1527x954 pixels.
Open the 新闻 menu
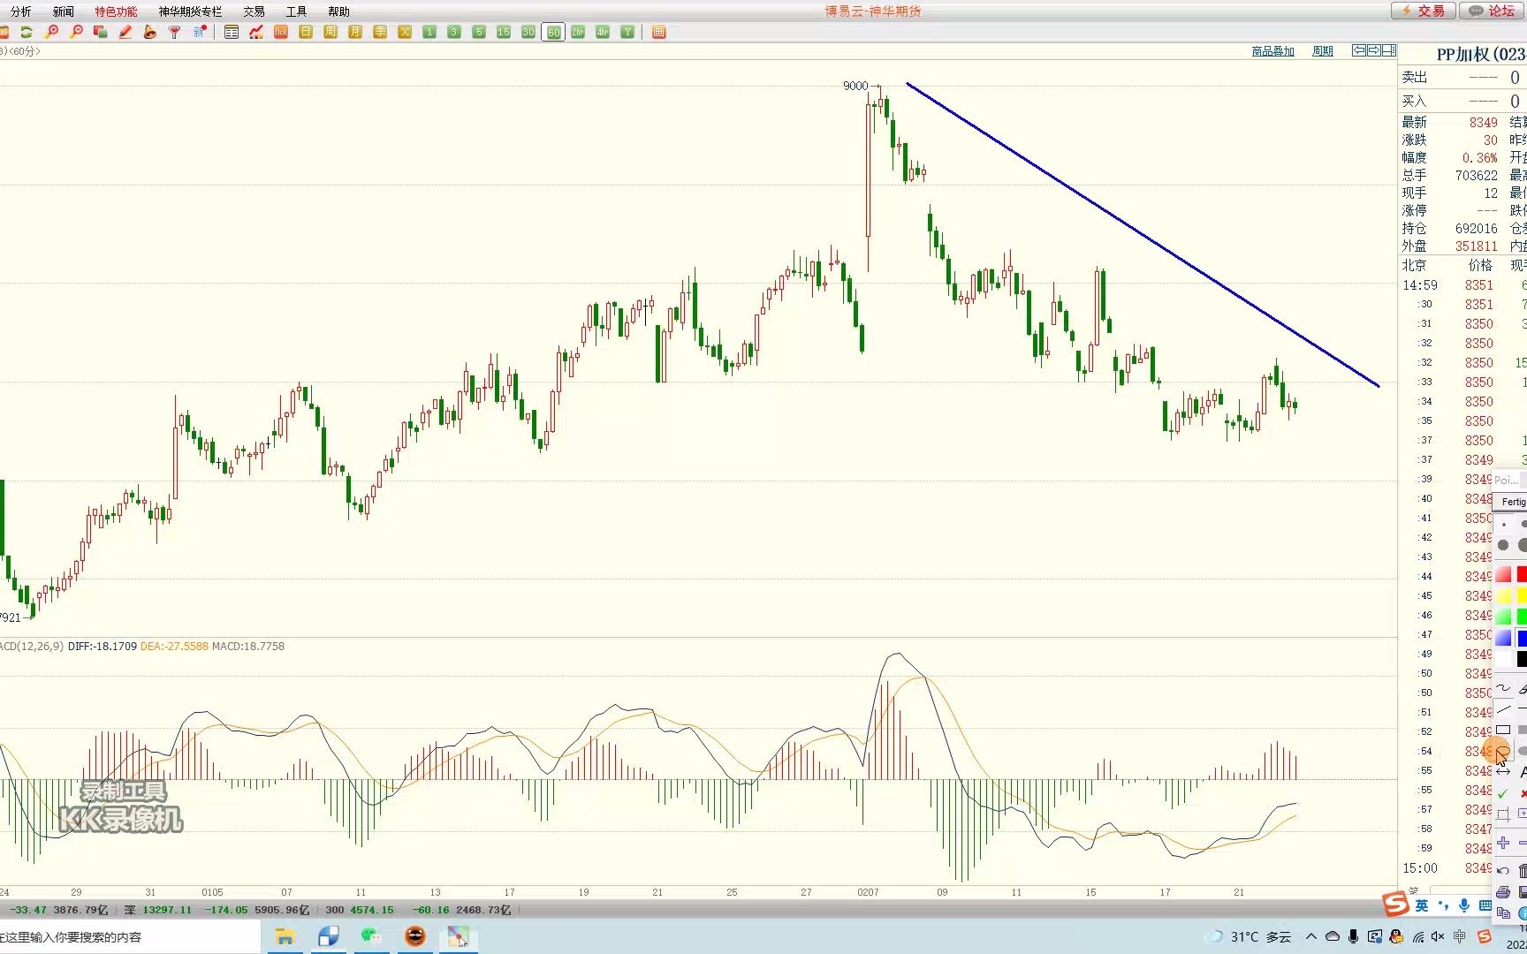[x=64, y=11]
